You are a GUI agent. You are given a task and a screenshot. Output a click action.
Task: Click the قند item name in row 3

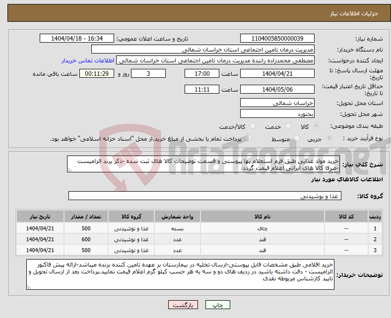click(262, 250)
